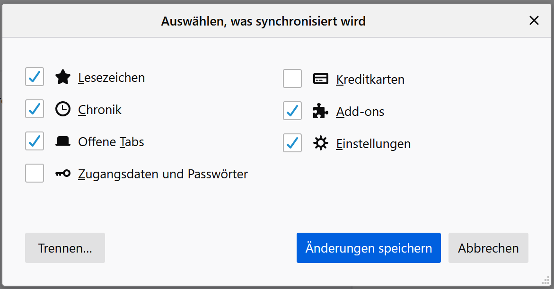Open the Trennen… disconnect option

point(65,248)
